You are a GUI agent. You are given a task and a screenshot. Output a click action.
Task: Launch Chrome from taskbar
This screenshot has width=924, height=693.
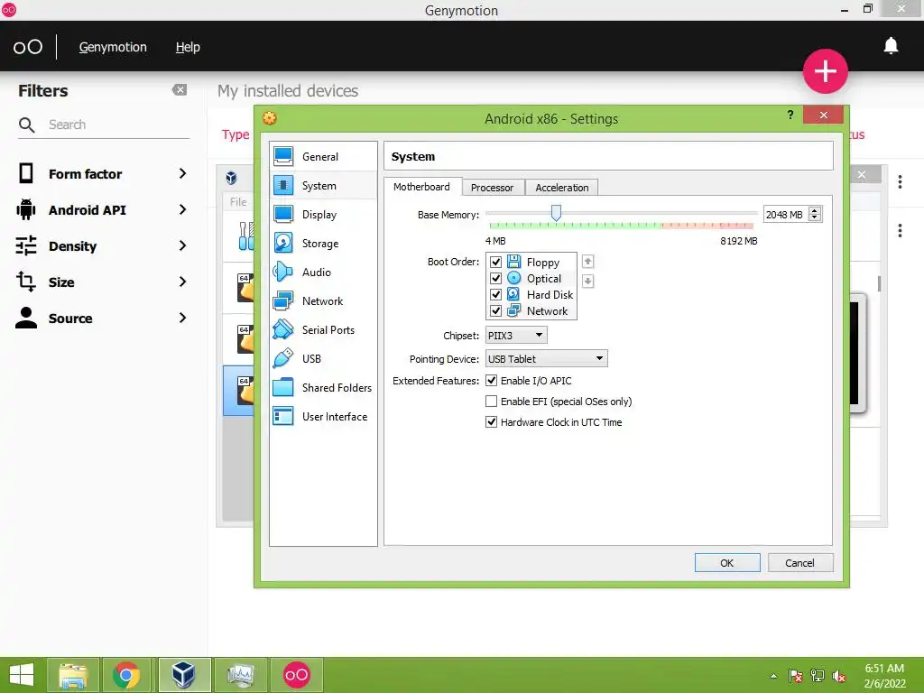126,675
